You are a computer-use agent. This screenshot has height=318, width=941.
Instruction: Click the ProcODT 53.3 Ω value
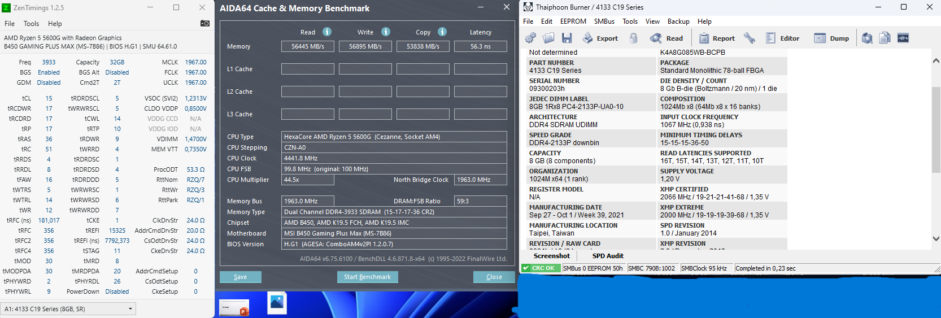[x=195, y=169]
